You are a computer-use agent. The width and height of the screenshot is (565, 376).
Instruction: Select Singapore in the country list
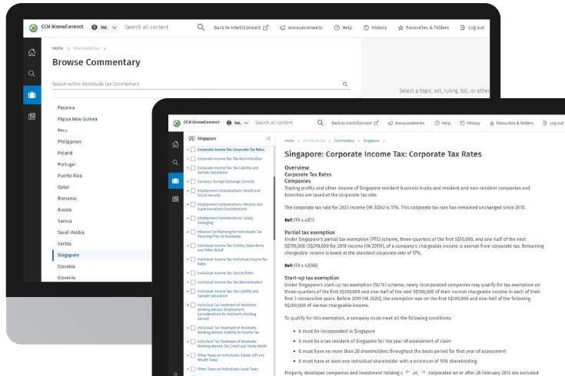(68, 255)
